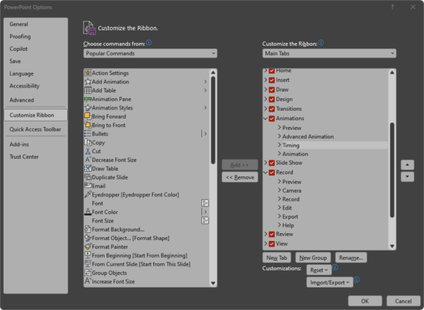Click the Move Down arrow button

(x=407, y=177)
